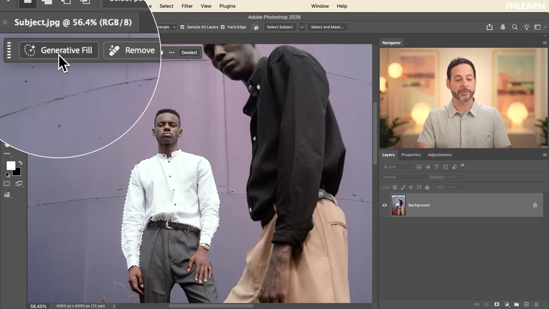Open the Select menu
Image resolution: width=549 pixels, height=309 pixels.
[167, 6]
